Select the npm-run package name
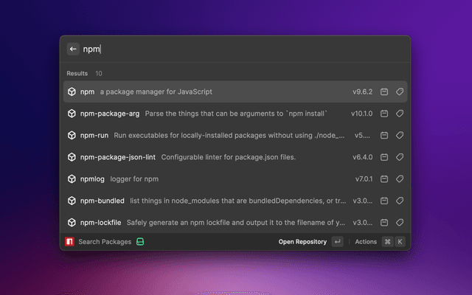The width and height of the screenshot is (472, 295). tap(94, 136)
